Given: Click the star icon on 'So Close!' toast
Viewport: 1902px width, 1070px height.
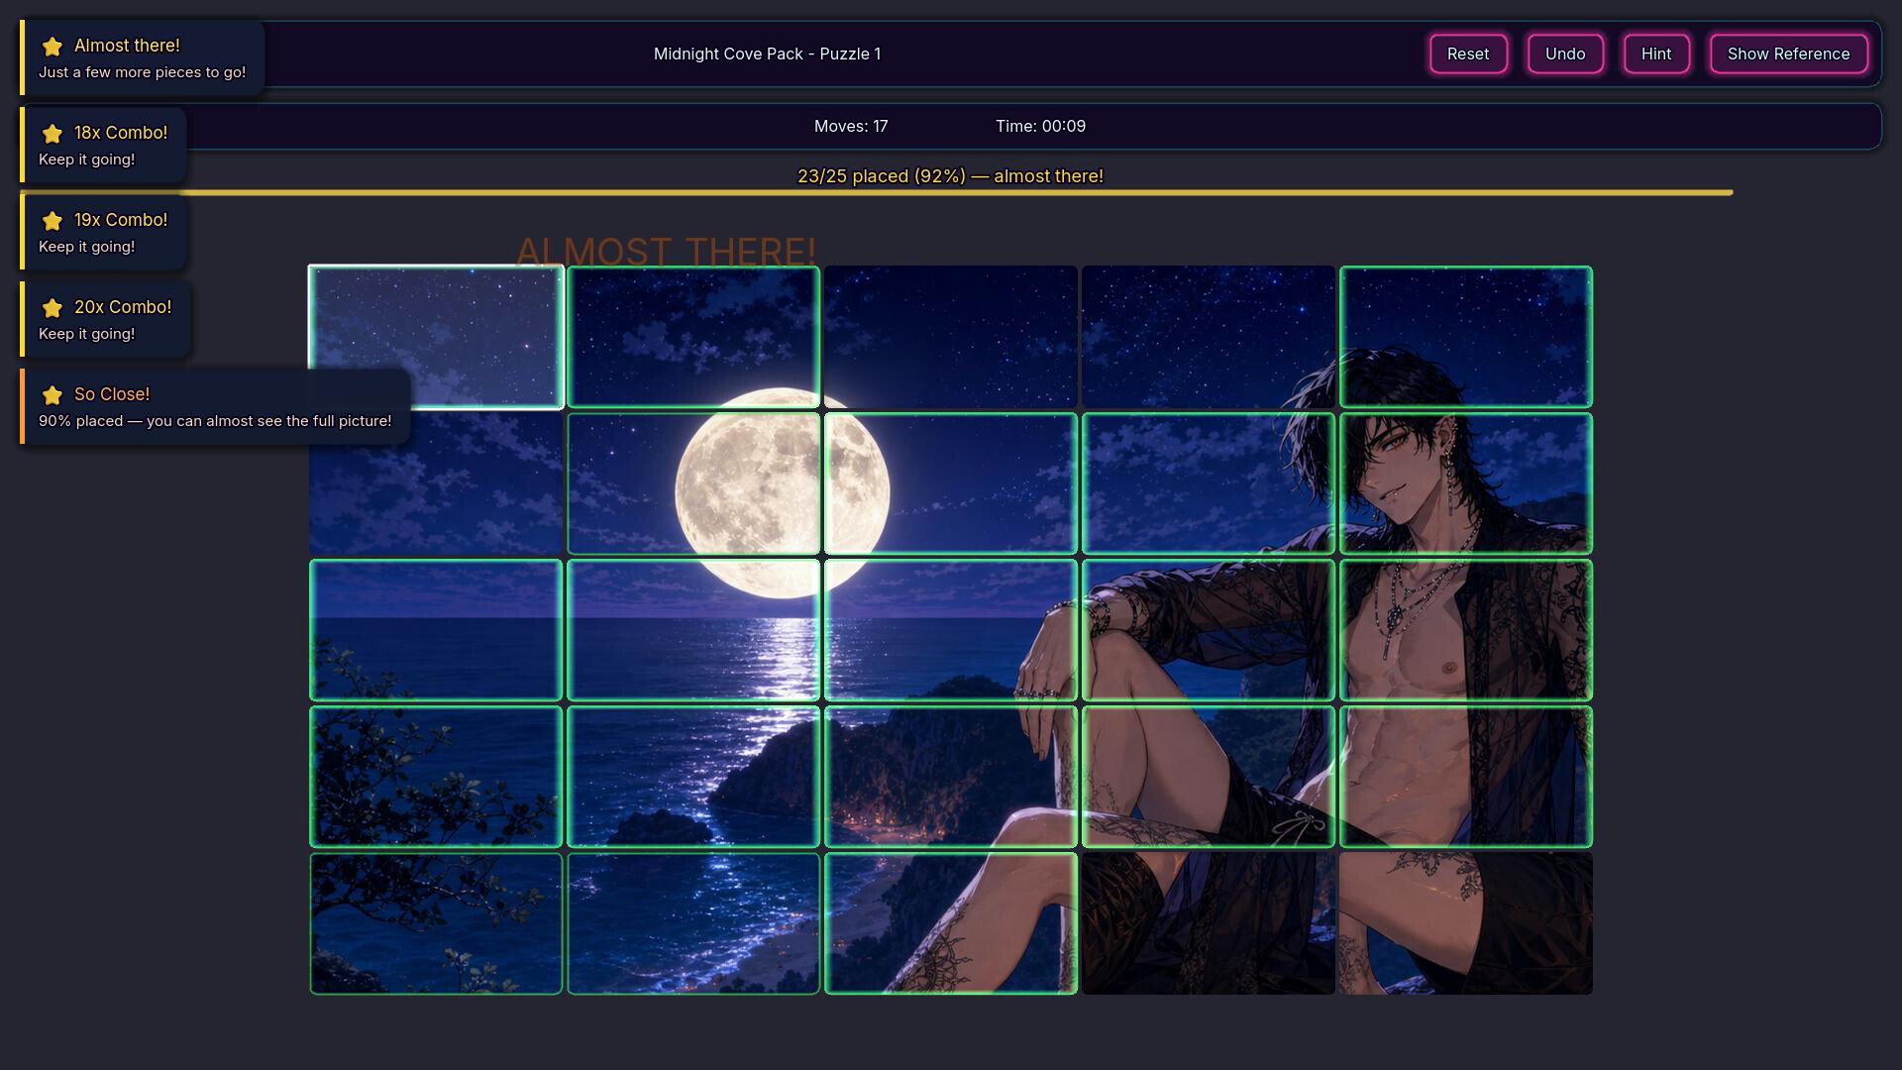Looking at the screenshot, I should point(53,395).
